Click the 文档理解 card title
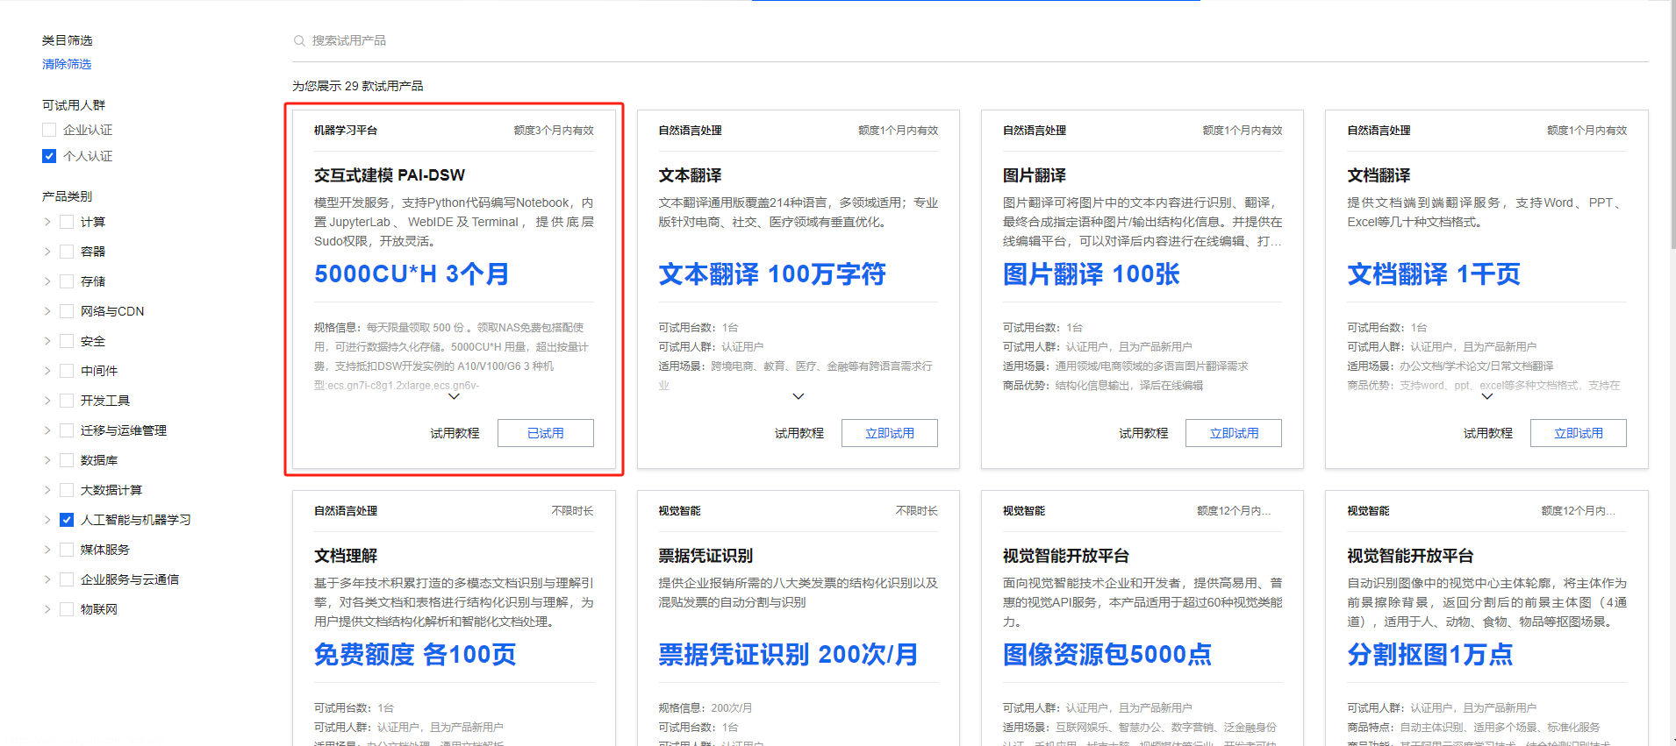Image resolution: width=1676 pixels, height=746 pixels. coord(346,556)
